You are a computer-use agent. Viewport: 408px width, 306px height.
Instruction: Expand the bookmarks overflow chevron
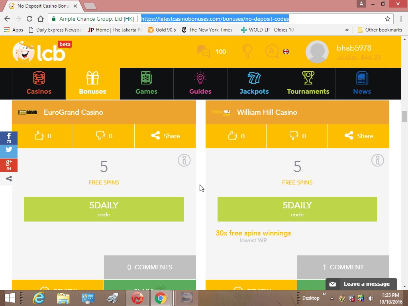(347, 30)
